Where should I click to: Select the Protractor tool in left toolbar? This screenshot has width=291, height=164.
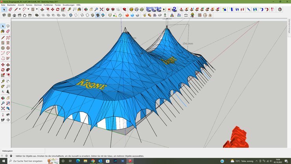3,87
